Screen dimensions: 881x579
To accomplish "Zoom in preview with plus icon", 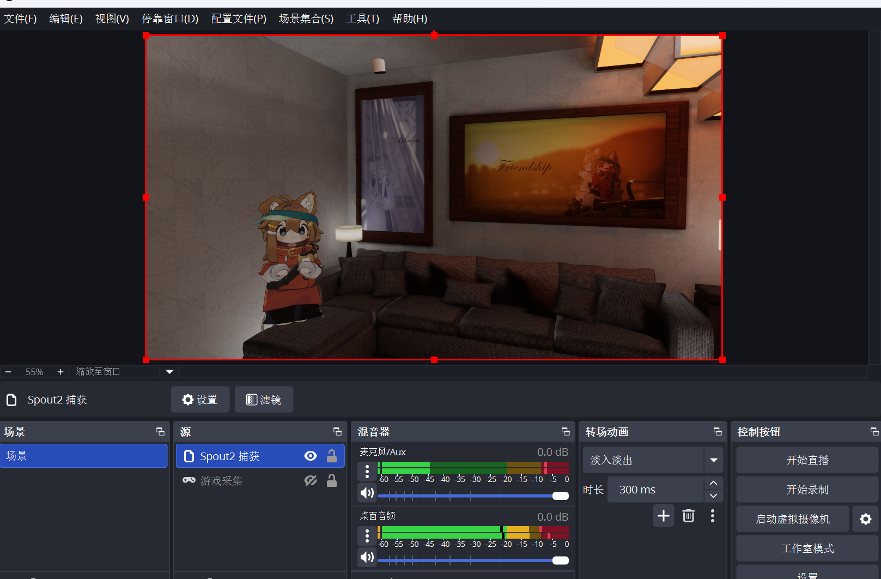I will pos(60,372).
